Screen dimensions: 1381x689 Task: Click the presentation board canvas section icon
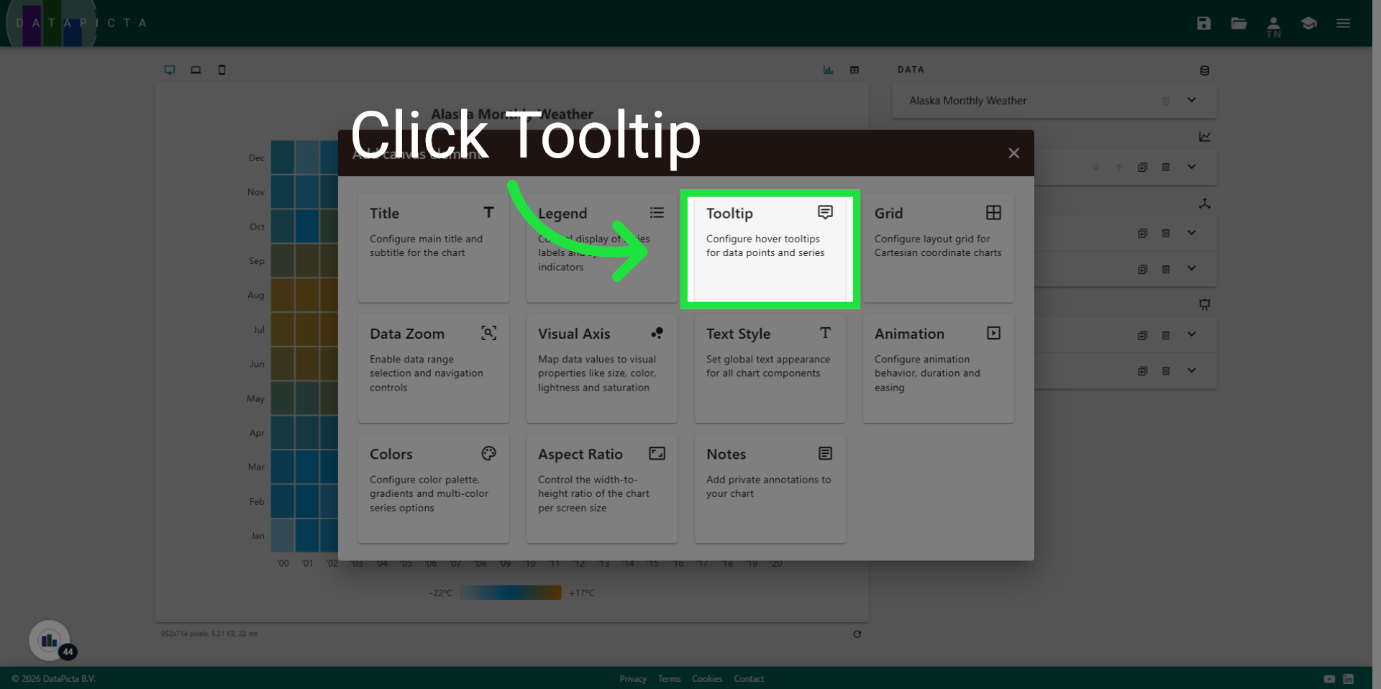pyautogui.click(x=1205, y=305)
